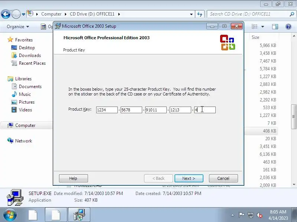Click the network tray icon
The height and width of the screenshot is (222, 297).
pyautogui.click(x=250, y=215)
